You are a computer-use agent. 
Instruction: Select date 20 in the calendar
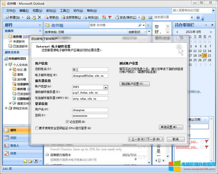tap(205, 56)
